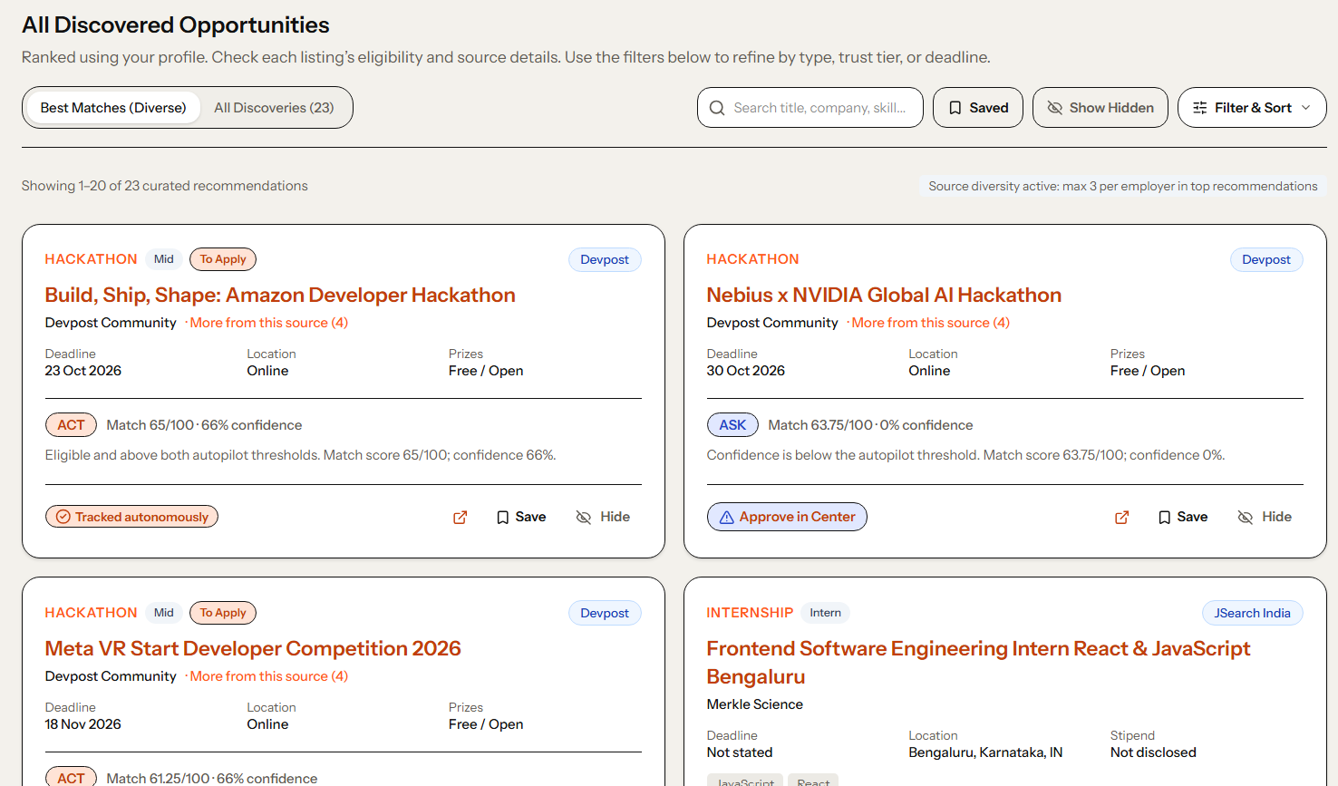Screen dimensions: 1338x786
Task: Click the Source diversity active notice
Action: click(x=1123, y=186)
